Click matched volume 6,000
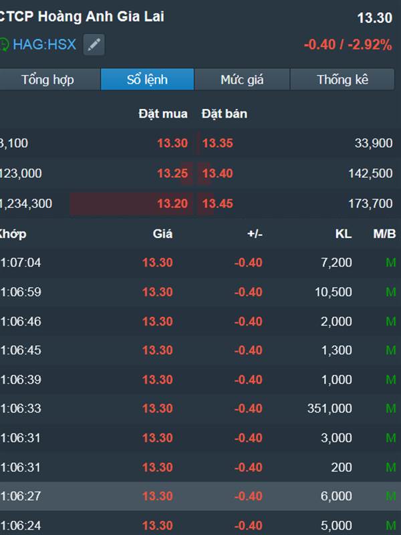Screen dimensions: 401x535 point(336,496)
